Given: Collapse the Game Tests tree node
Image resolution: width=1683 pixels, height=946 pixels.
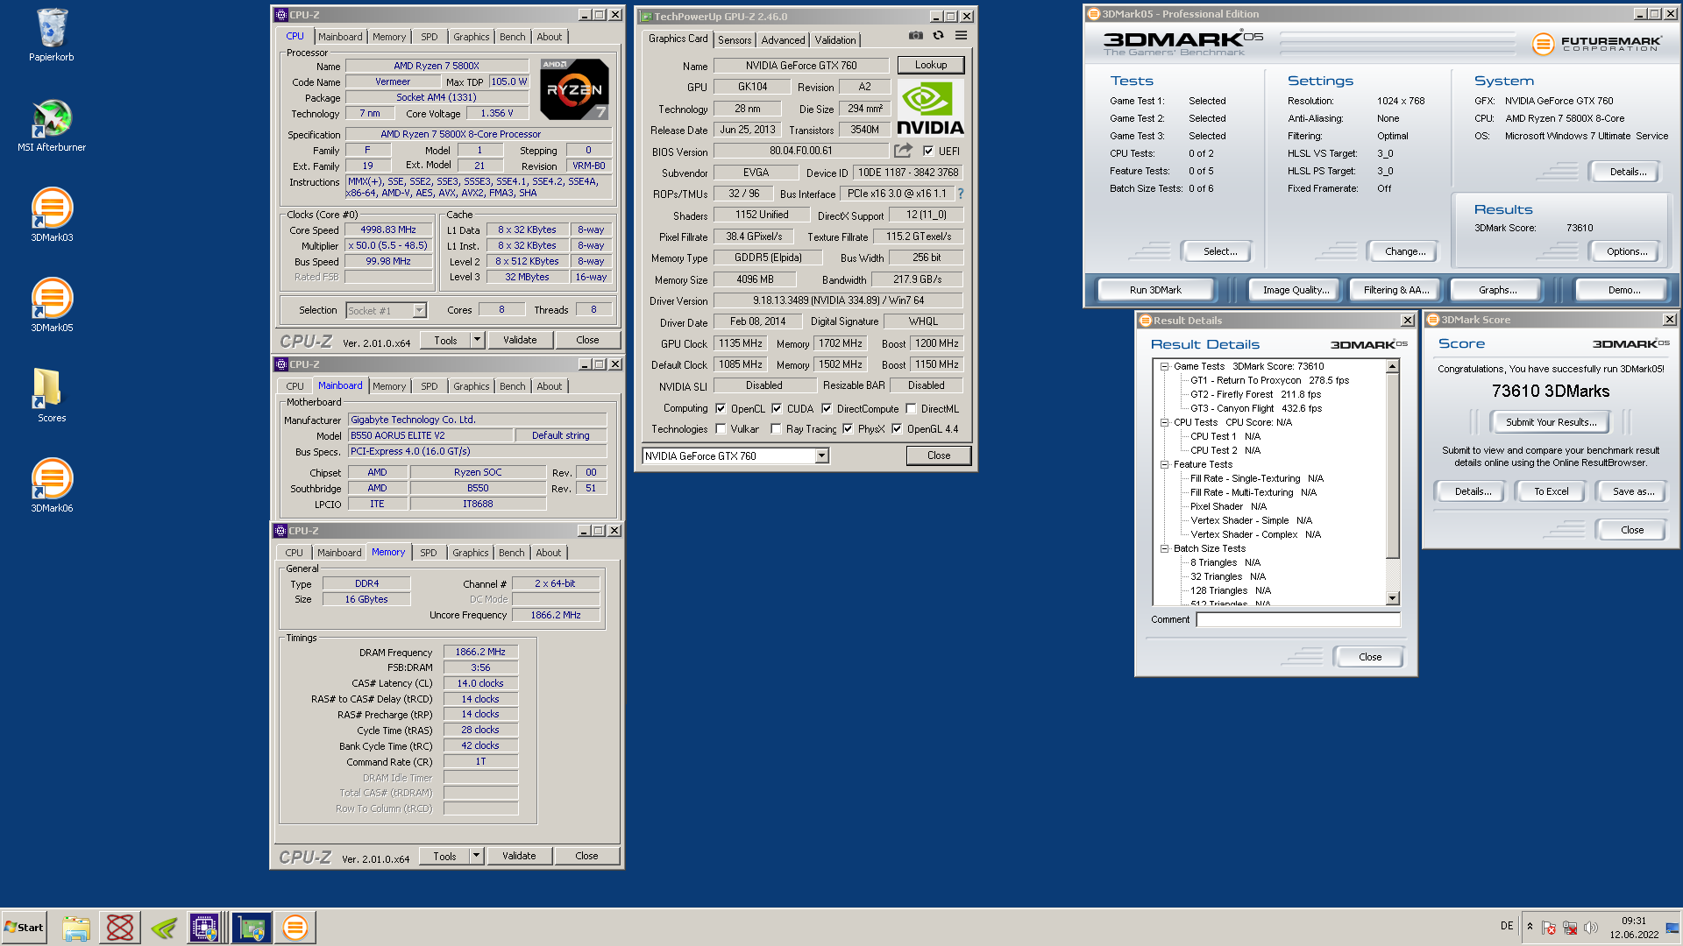Looking at the screenshot, I should pyautogui.click(x=1164, y=366).
